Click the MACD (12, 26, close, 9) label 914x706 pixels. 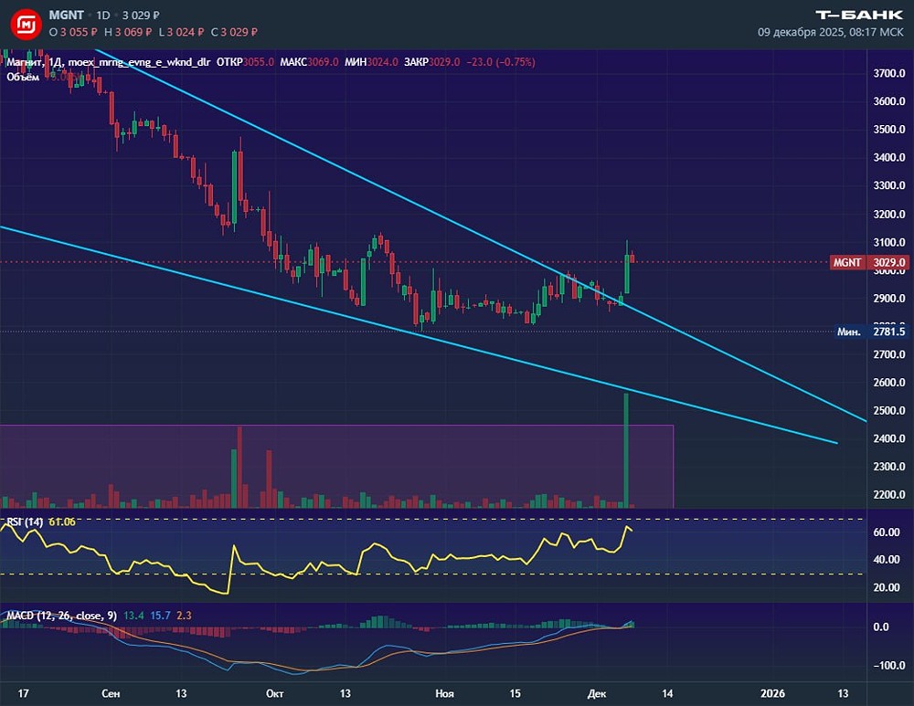[x=61, y=616]
